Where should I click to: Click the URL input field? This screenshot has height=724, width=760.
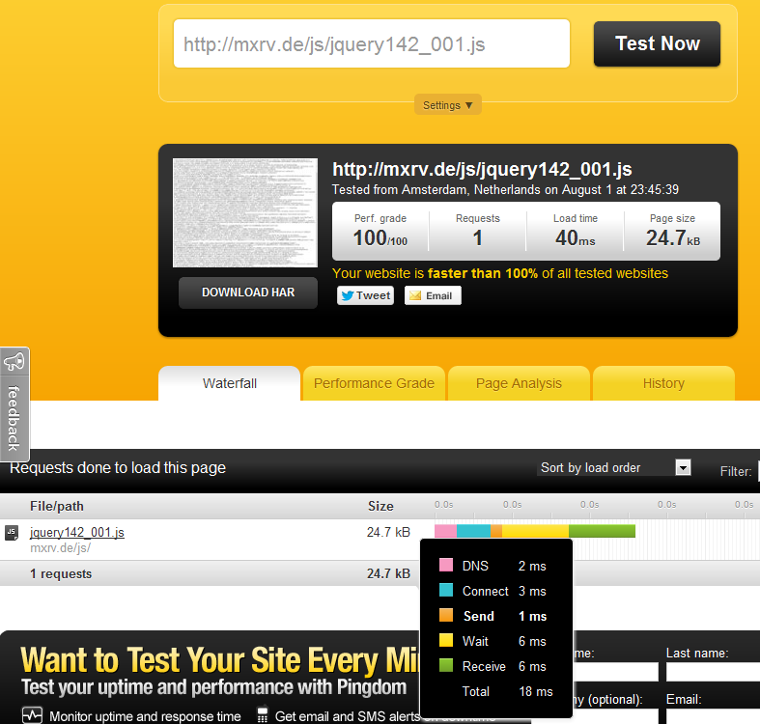[372, 43]
